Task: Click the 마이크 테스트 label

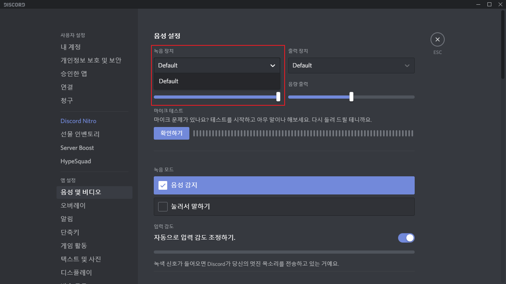Action: coord(168,111)
